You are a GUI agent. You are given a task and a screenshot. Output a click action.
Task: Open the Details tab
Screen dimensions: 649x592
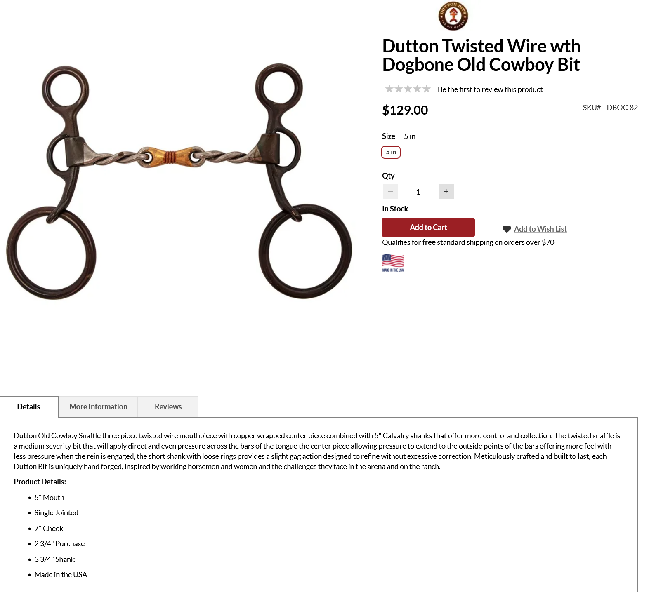[x=29, y=407]
